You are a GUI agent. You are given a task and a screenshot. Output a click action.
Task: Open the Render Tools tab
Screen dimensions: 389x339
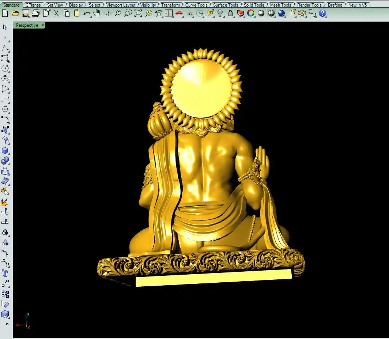[309, 5]
